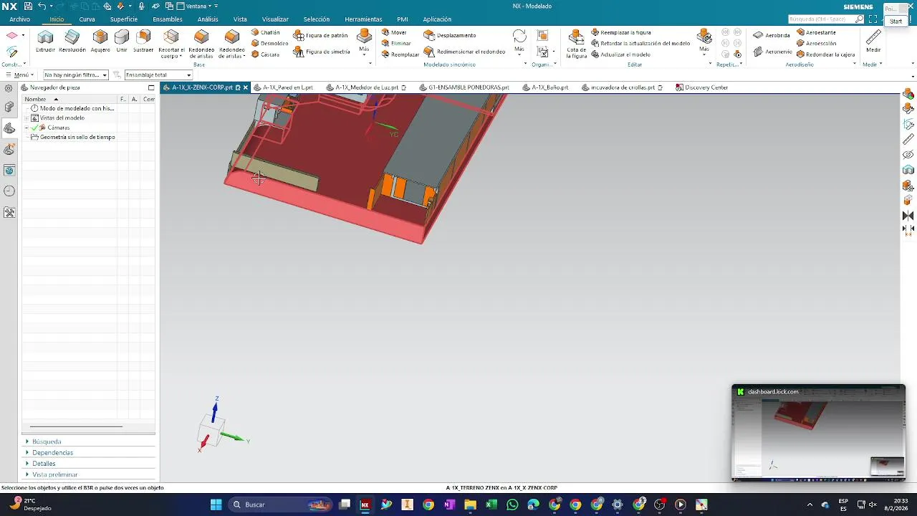Screen dimensions: 917x516
Task: Open resource bar settings gear
Action: coord(8,88)
